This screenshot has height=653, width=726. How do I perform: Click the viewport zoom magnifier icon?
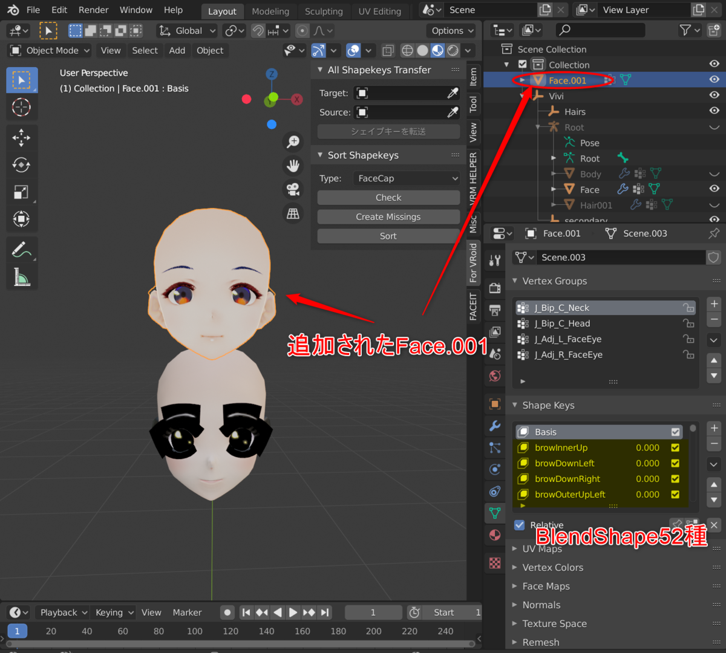[x=293, y=141]
